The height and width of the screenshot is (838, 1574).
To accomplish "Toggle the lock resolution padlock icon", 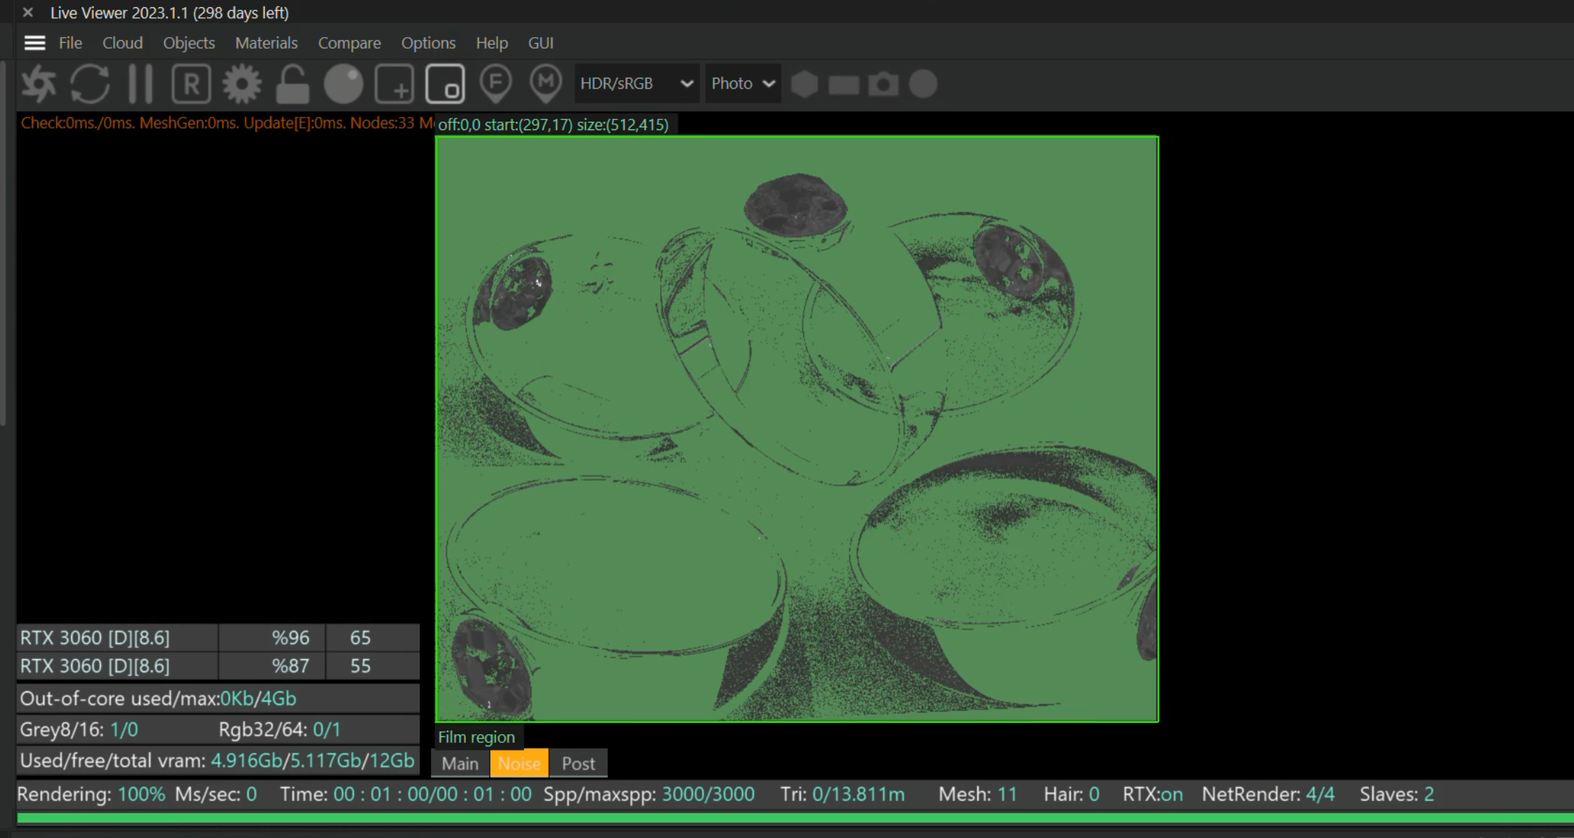I will [292, 84].
